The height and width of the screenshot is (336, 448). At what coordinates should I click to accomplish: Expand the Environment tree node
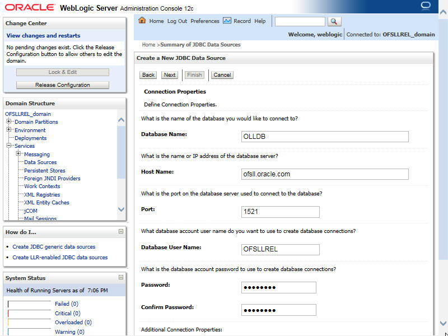click(9, 130)
